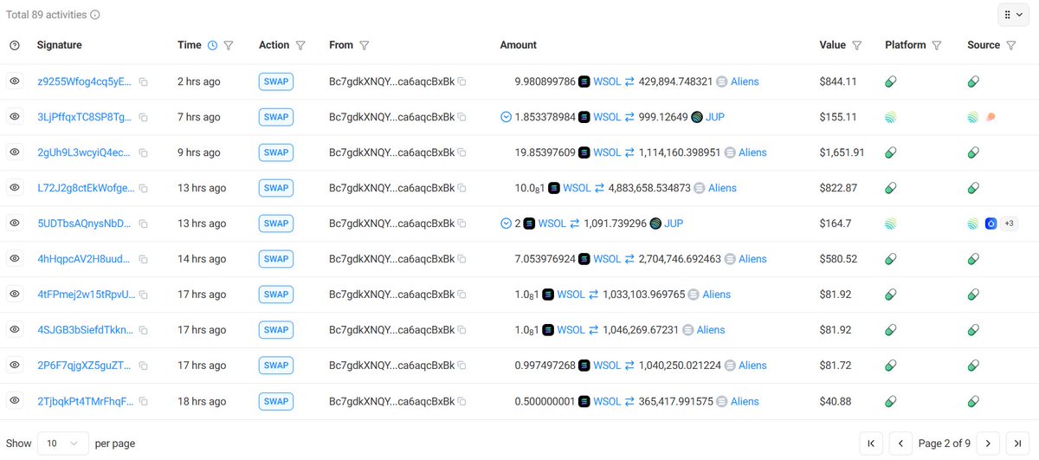This screenshot has height=460, width=1039.
Task: Toggle eye icon for L72J2g8ctEkWofge row
Action: (x=14, y=187)
